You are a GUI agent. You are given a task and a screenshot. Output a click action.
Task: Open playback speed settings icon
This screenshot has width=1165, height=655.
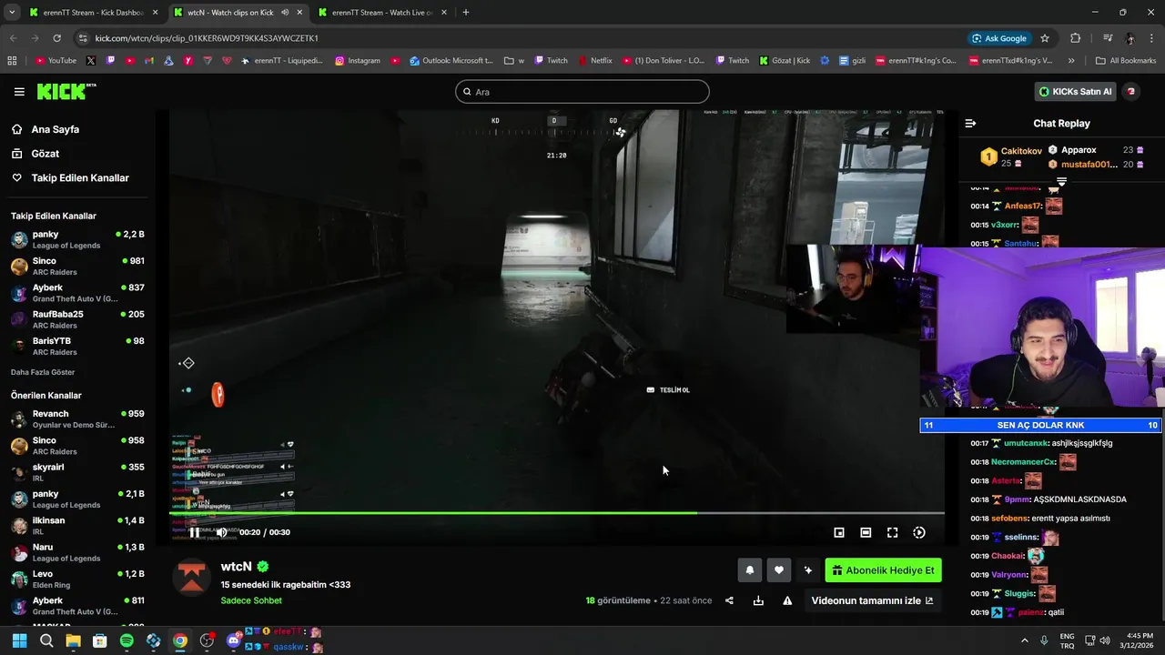[x=919, y=533]
